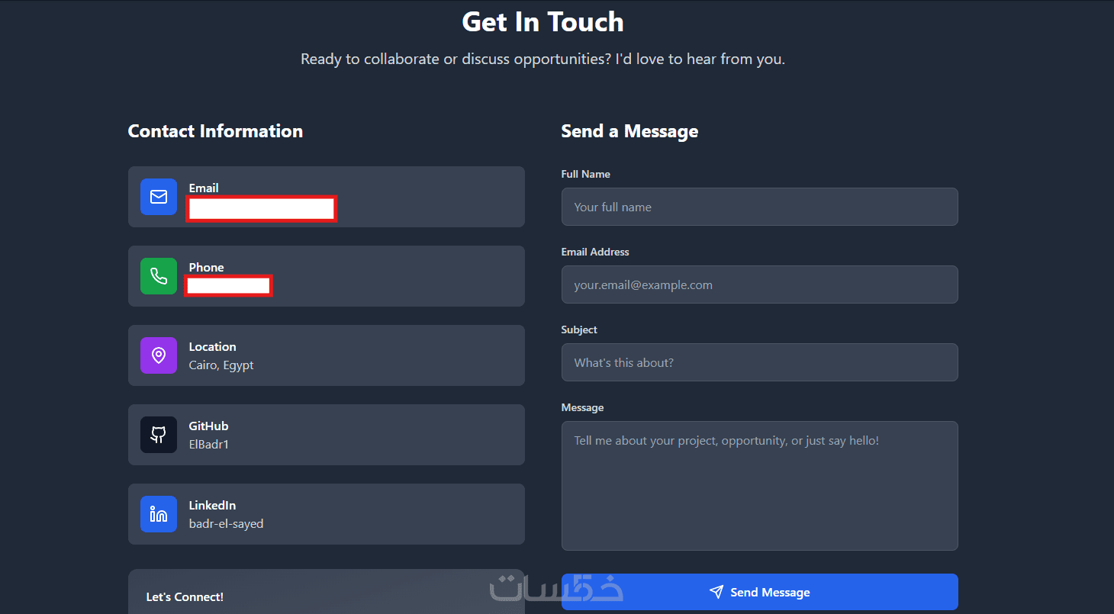Click inside the Message text area
Viewport: 1114px width, 614px height.
tap(759, 486)
